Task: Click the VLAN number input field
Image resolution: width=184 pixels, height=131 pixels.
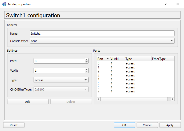Action: click(59, 71)
